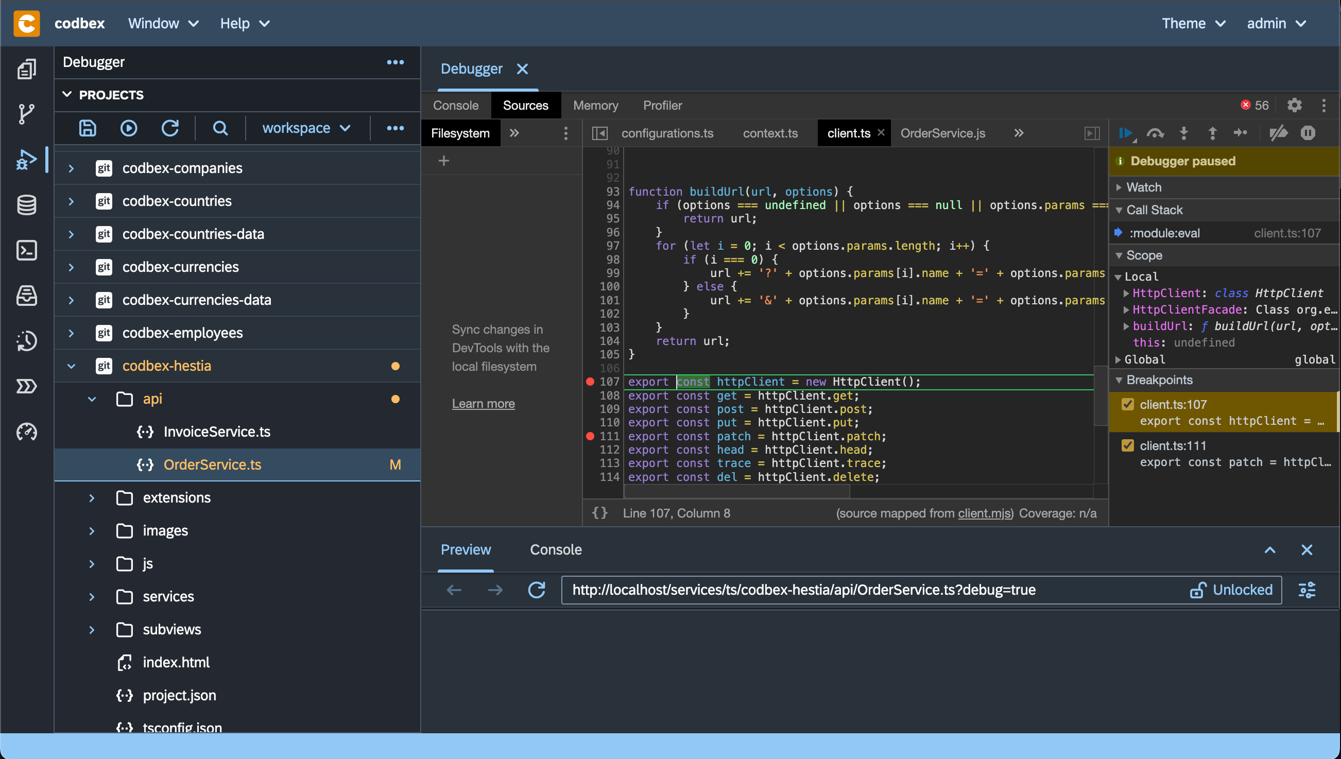The height and width of the screenshot is (759, 1341).
Task: Collapse the PROJECTS section
Action: [67, 95]
